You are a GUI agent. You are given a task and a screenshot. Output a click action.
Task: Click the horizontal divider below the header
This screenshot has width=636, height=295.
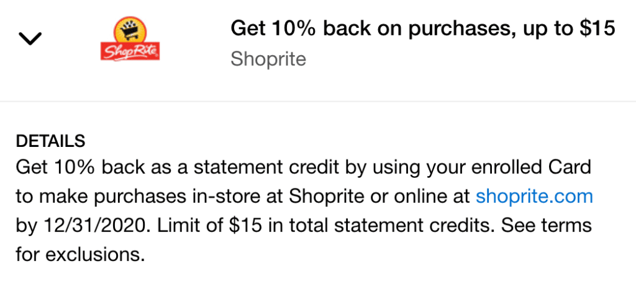[x=318, y=101]
